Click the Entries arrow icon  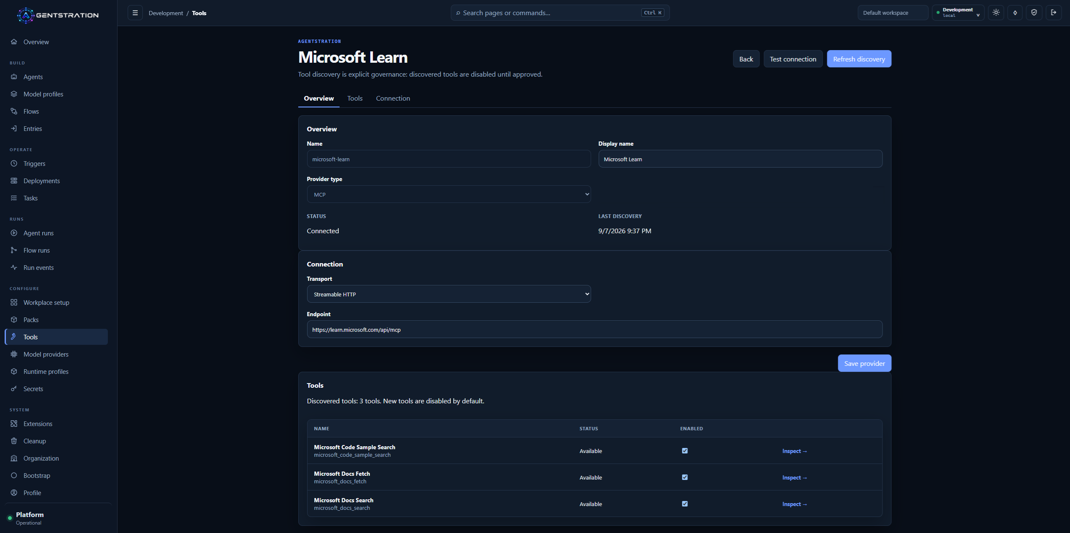click(14, 128)
